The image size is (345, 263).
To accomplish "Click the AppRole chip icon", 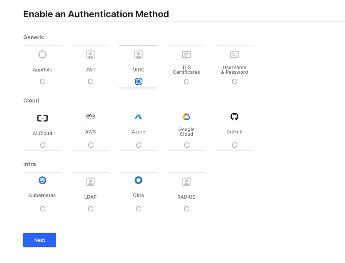I will click(x=42, y=55).
